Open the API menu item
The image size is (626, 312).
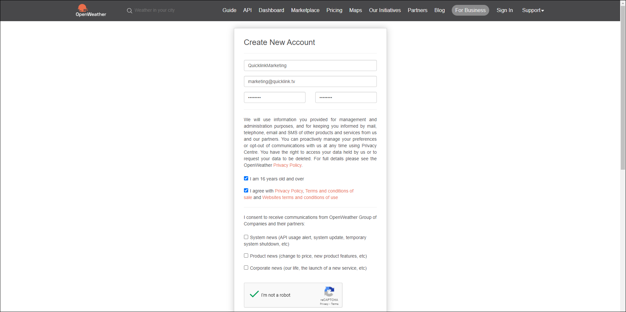coord(247,10)
